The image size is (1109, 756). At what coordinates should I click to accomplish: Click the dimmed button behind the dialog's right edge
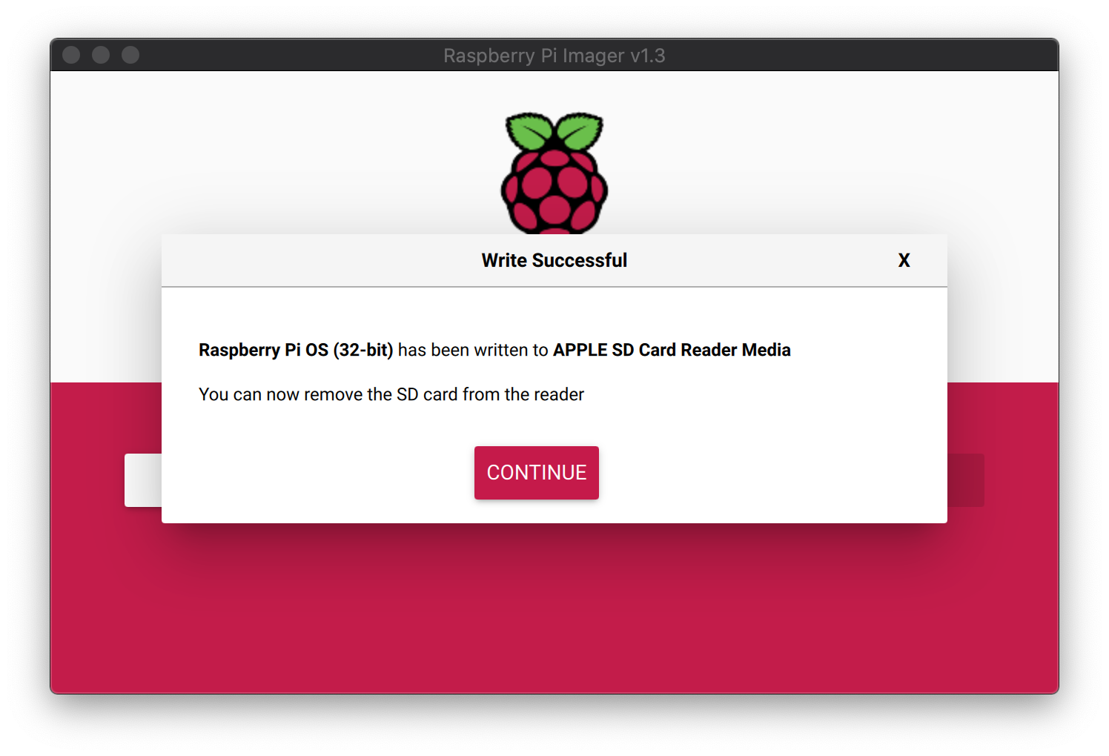click(966, 480)
